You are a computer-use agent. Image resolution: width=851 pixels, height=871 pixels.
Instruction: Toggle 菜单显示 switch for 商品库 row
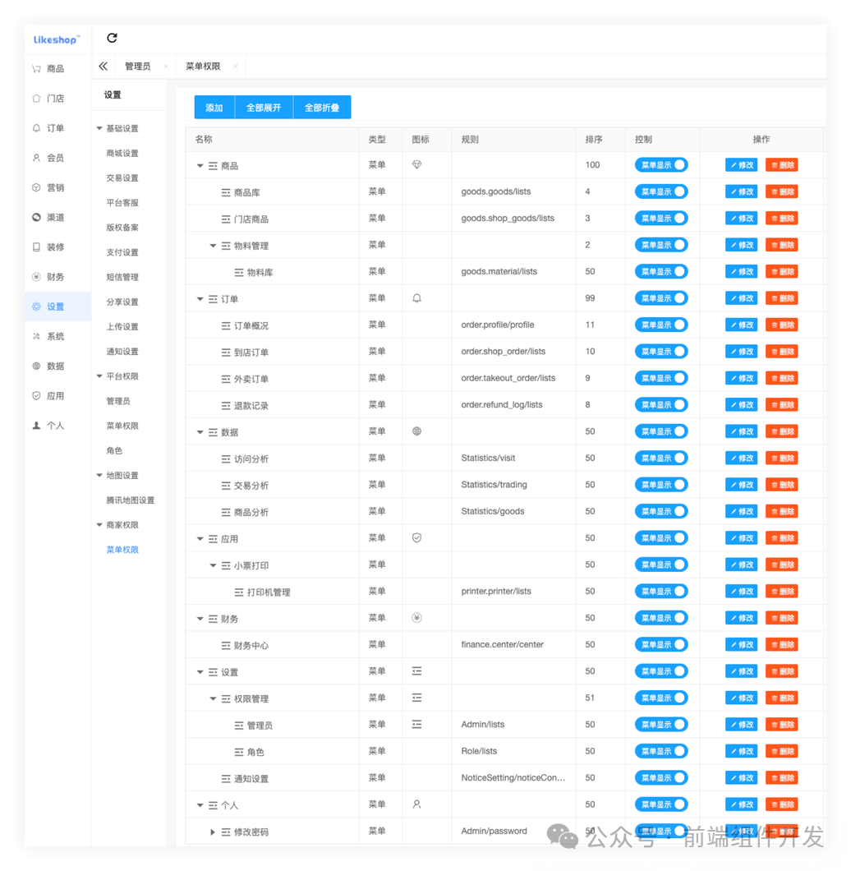coord(663,191)
